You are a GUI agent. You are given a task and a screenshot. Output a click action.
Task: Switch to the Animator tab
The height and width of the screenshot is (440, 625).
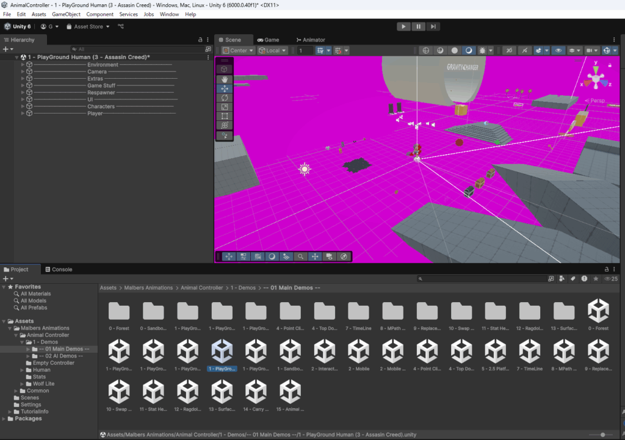[x=311, y=40]
